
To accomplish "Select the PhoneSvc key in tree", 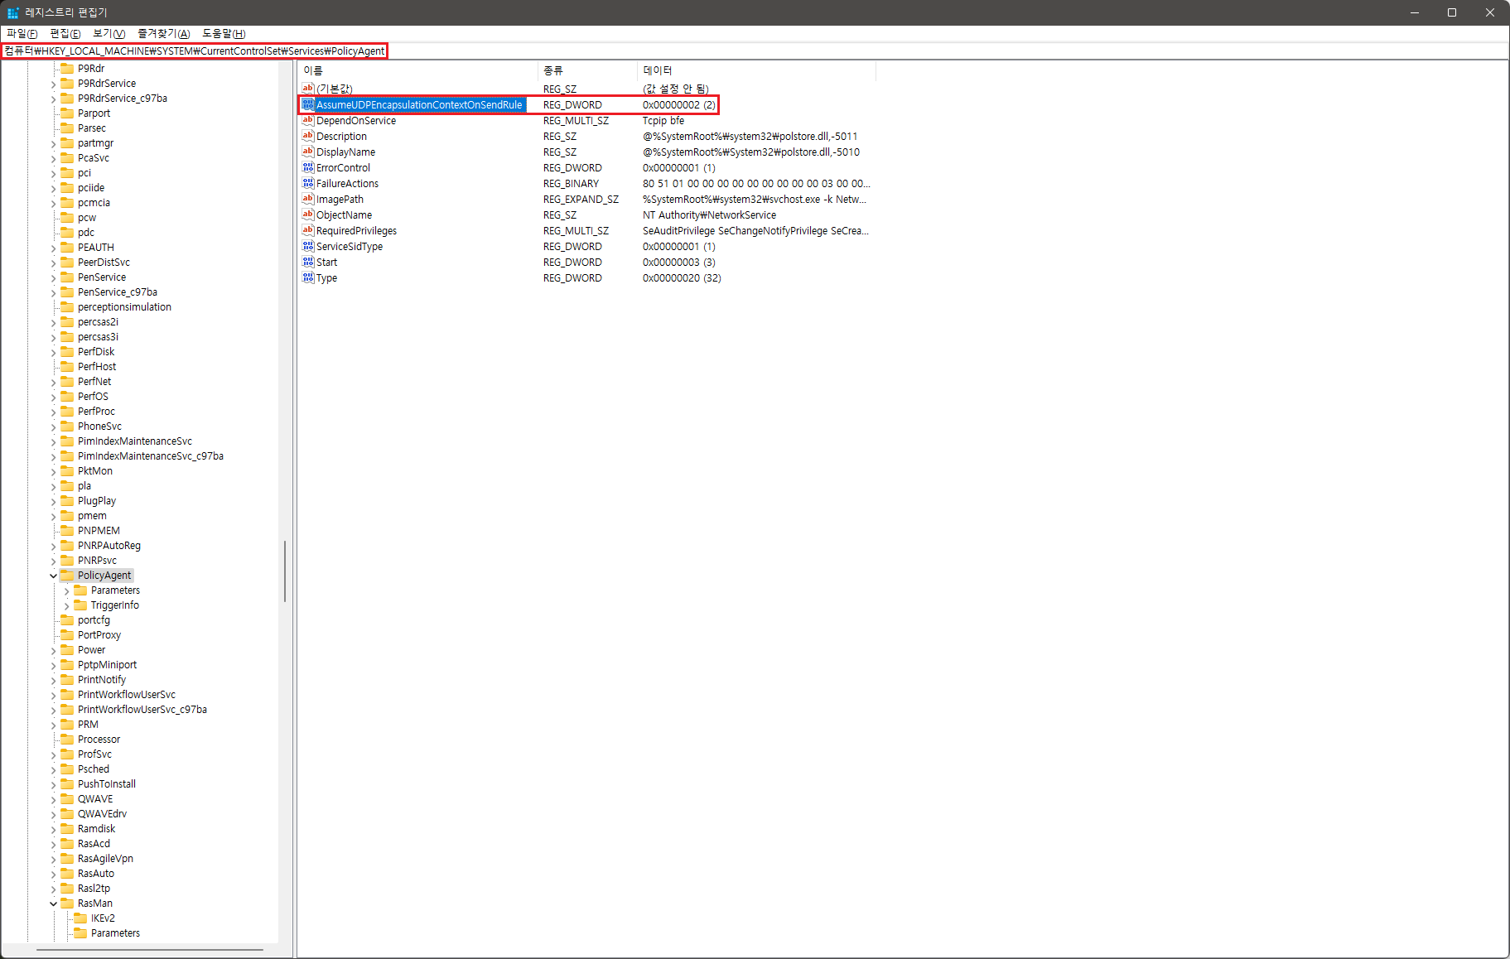I will point(99,426).
